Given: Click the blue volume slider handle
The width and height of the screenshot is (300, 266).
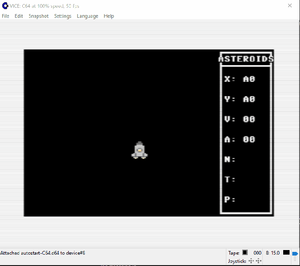Looking at the screenshot, I should point(295,254).
